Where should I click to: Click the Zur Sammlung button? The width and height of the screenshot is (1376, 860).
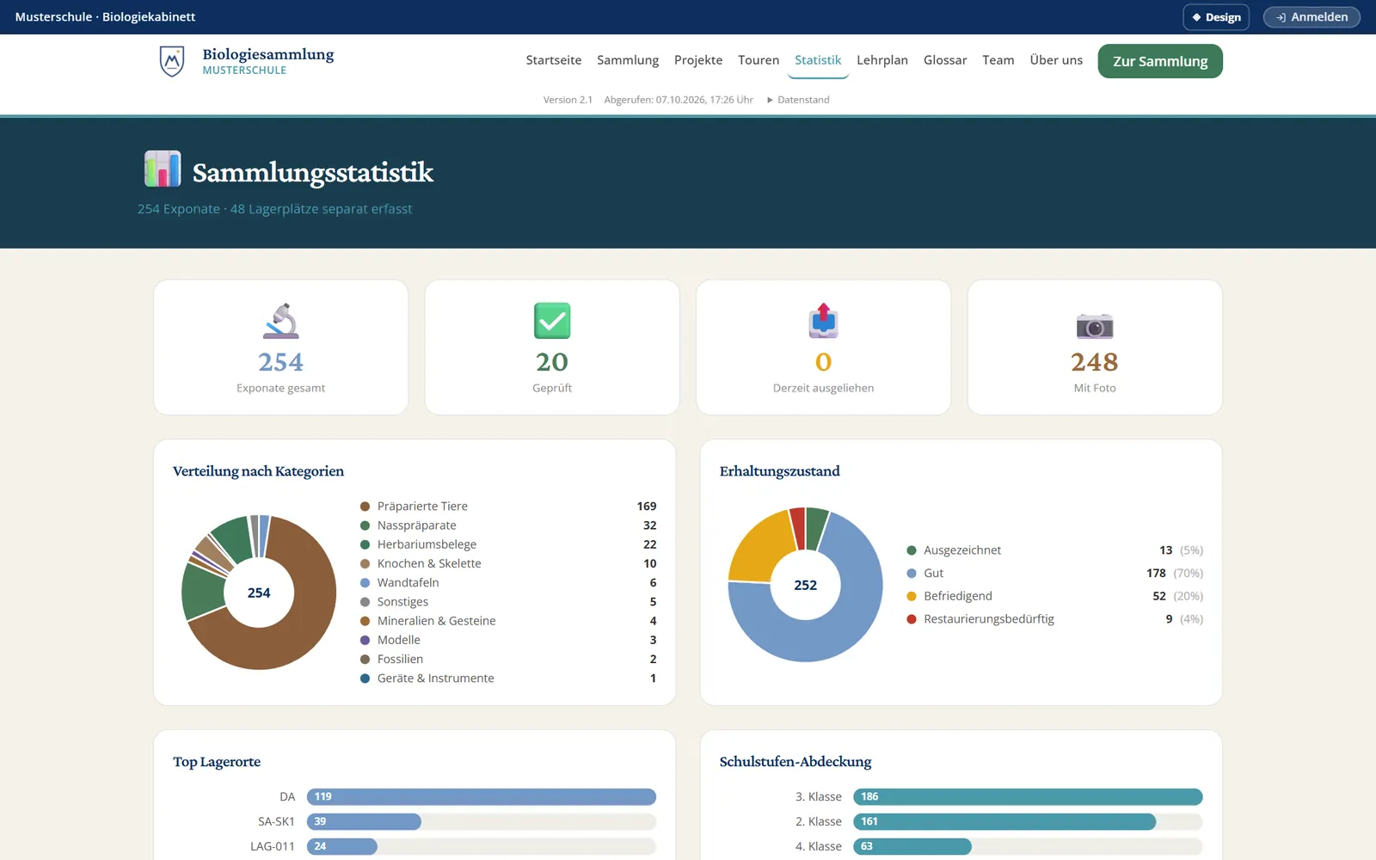pyautogui.click(x=1160, y=61)
